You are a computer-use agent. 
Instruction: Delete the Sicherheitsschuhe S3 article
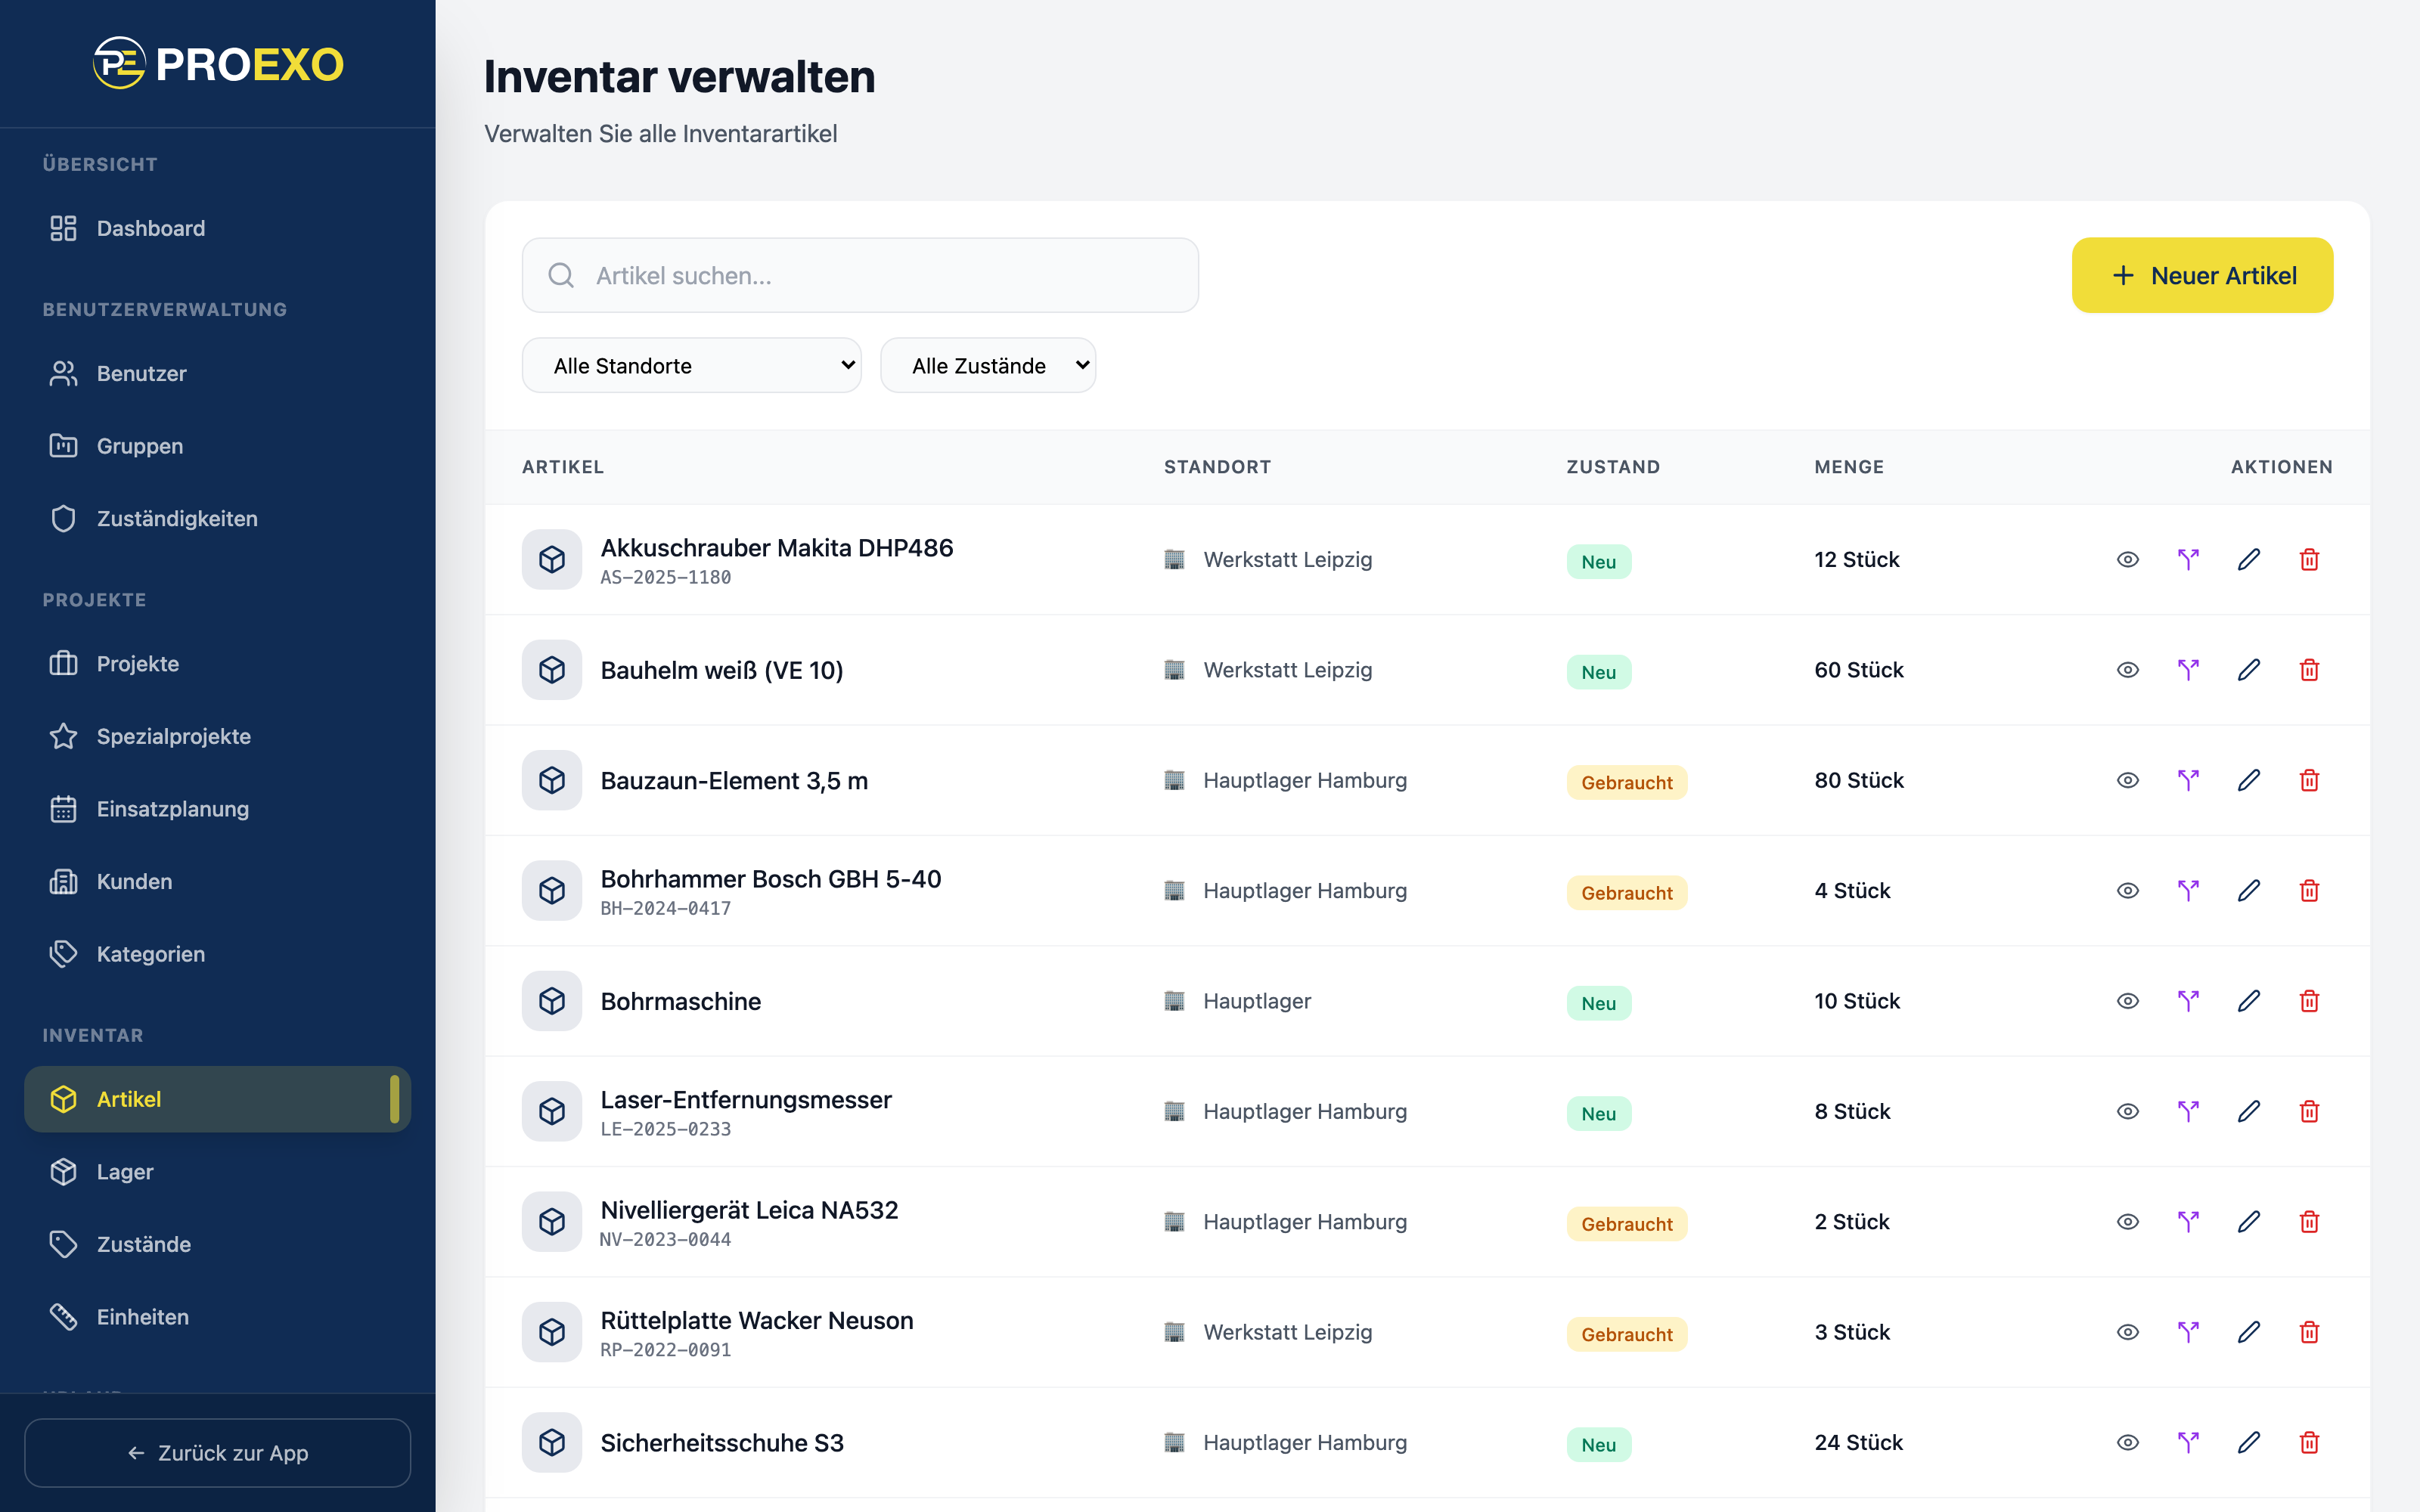pyautogui.click(x=2309, y=1442)
